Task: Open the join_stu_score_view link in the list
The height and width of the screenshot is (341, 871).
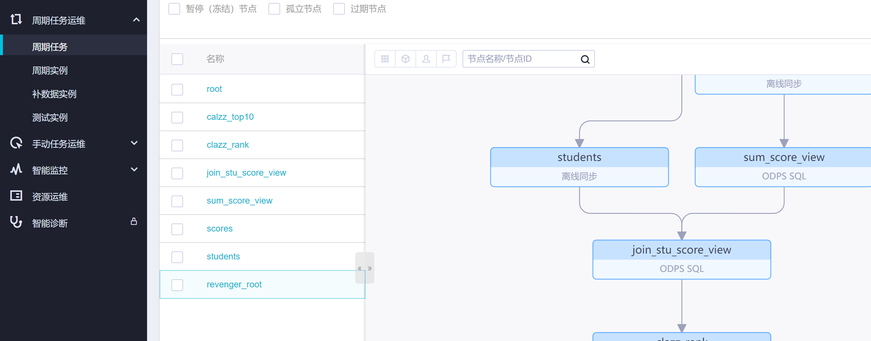Action: point(246,173)
